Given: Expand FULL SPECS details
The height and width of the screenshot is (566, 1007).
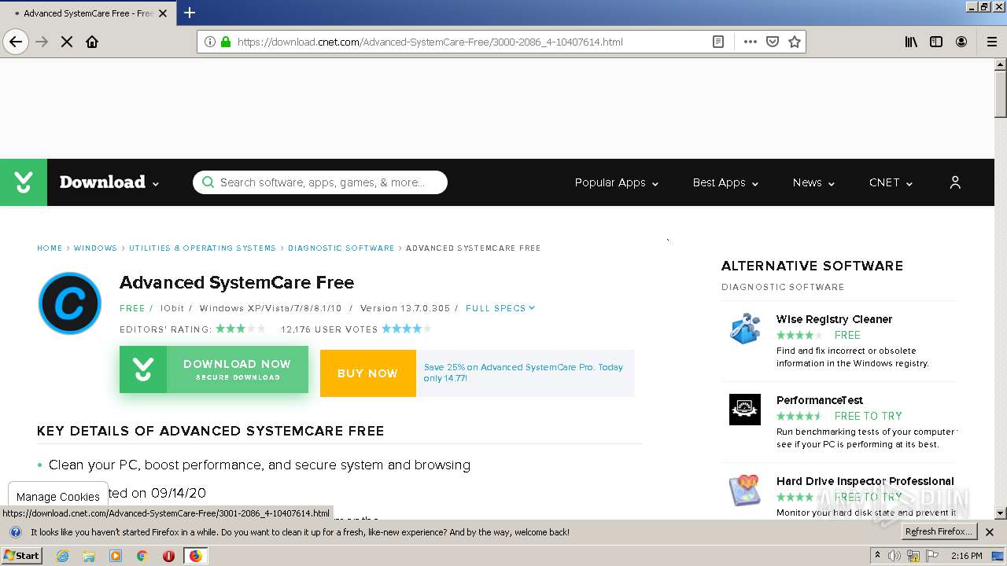Looking at the screenshot, I should point(500,308).
